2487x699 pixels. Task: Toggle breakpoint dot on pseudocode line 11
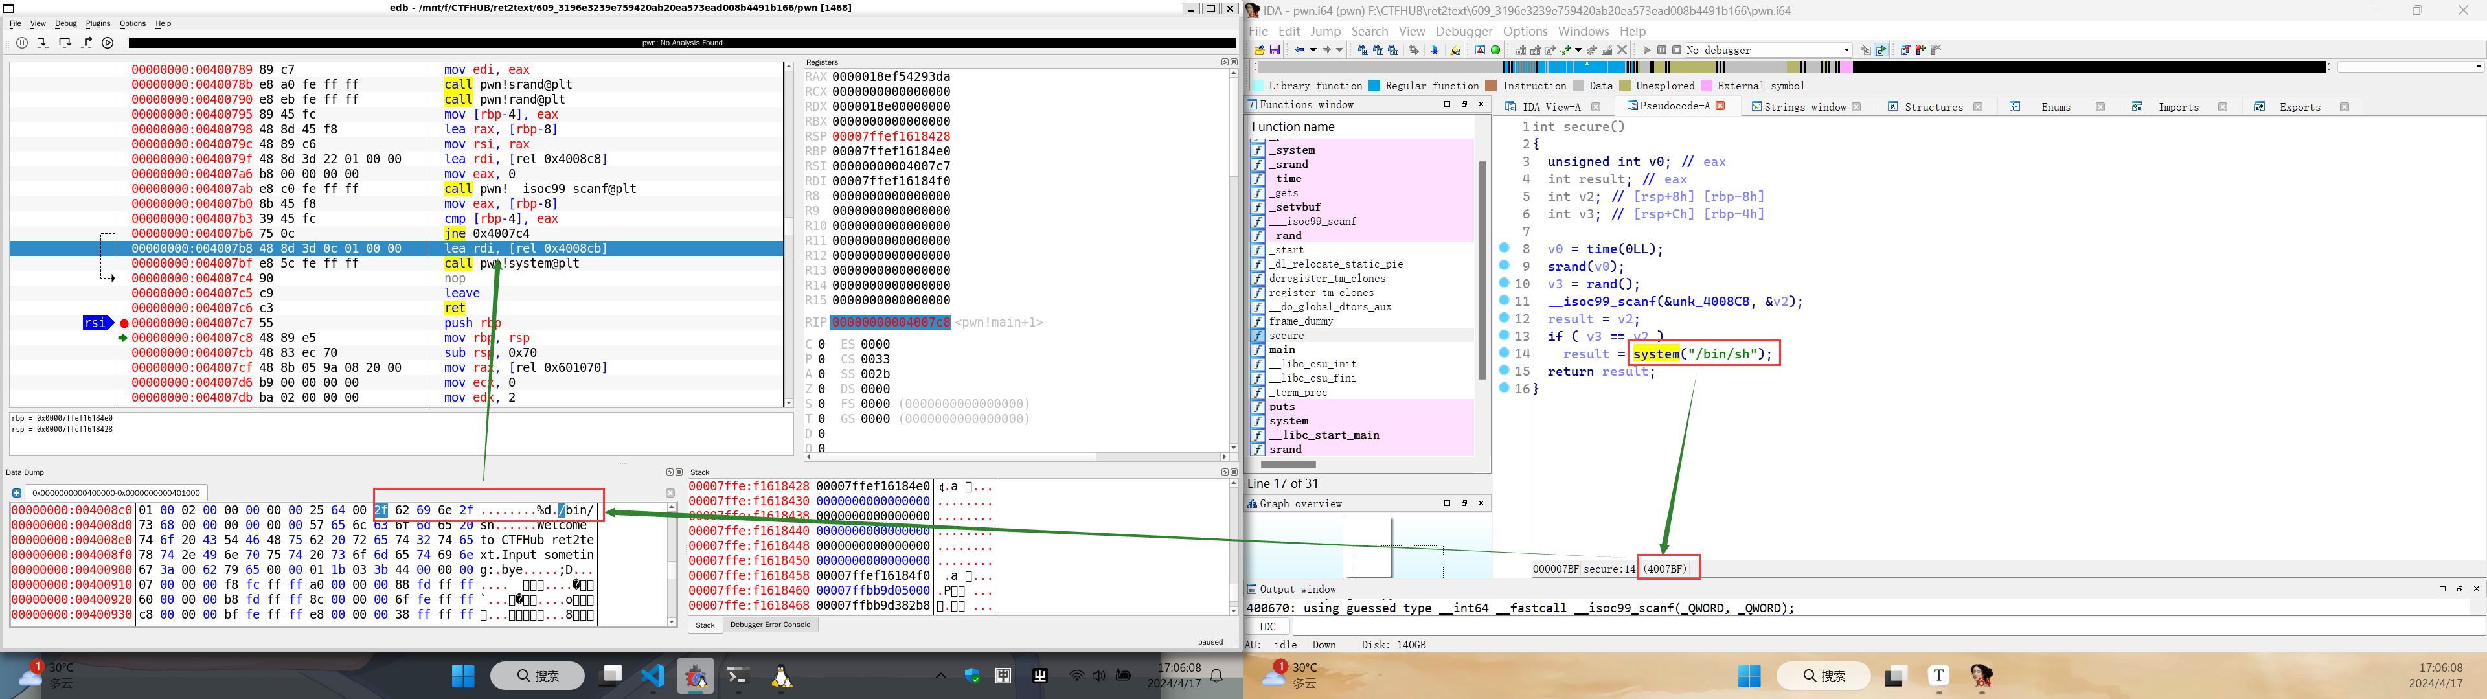[1504, 301]
